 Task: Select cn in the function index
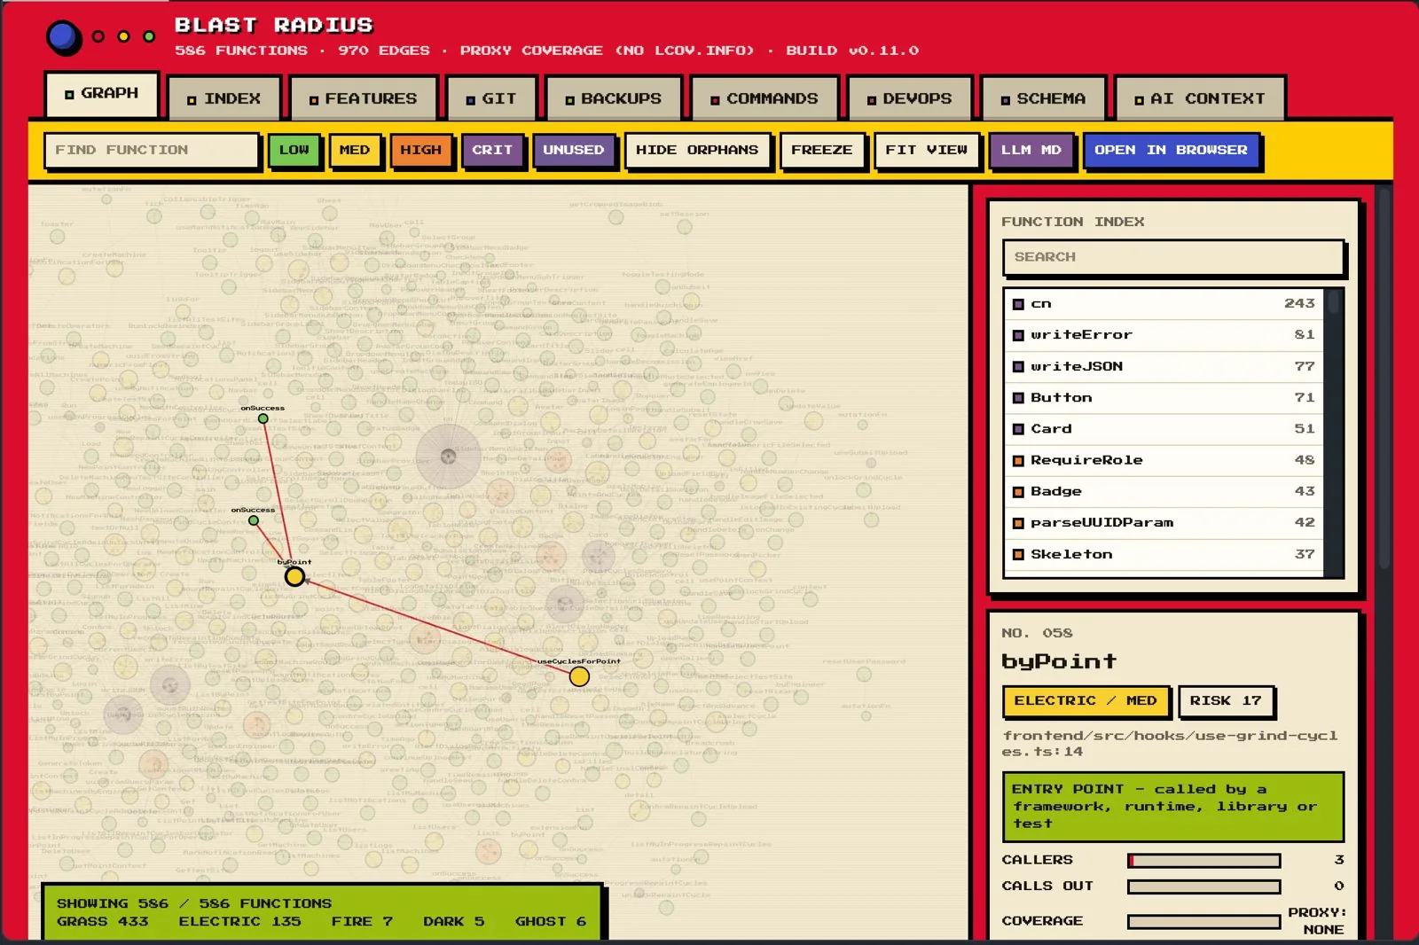click(x=1164, y=304)
